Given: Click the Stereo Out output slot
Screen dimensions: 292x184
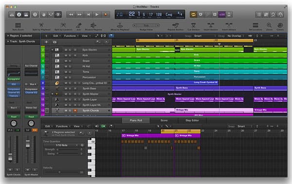Looking at the screenshot, I should [31, 108].
